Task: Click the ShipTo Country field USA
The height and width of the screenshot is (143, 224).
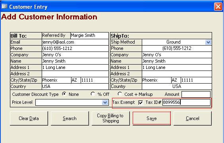Action: point(177,86)
